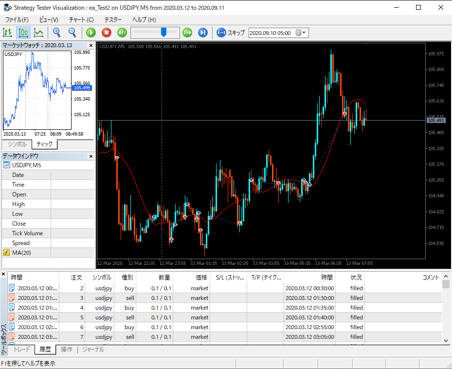
Task: Open the チャート(C) menu
Action: click(x=81, y=19)
